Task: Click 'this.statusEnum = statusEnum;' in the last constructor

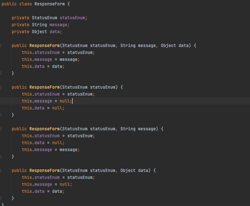Action: tap(58, 177)
